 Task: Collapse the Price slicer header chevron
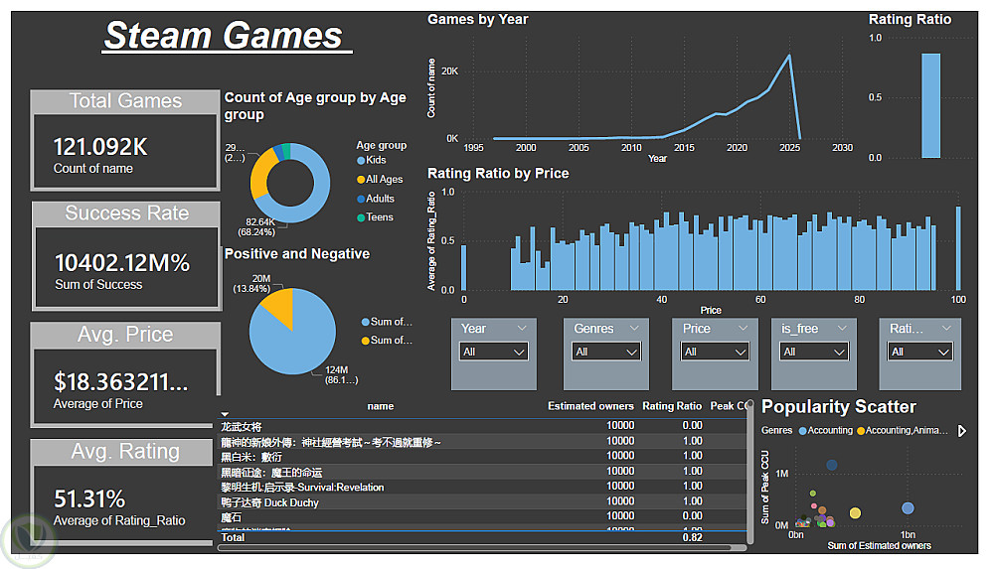point(743,329)
